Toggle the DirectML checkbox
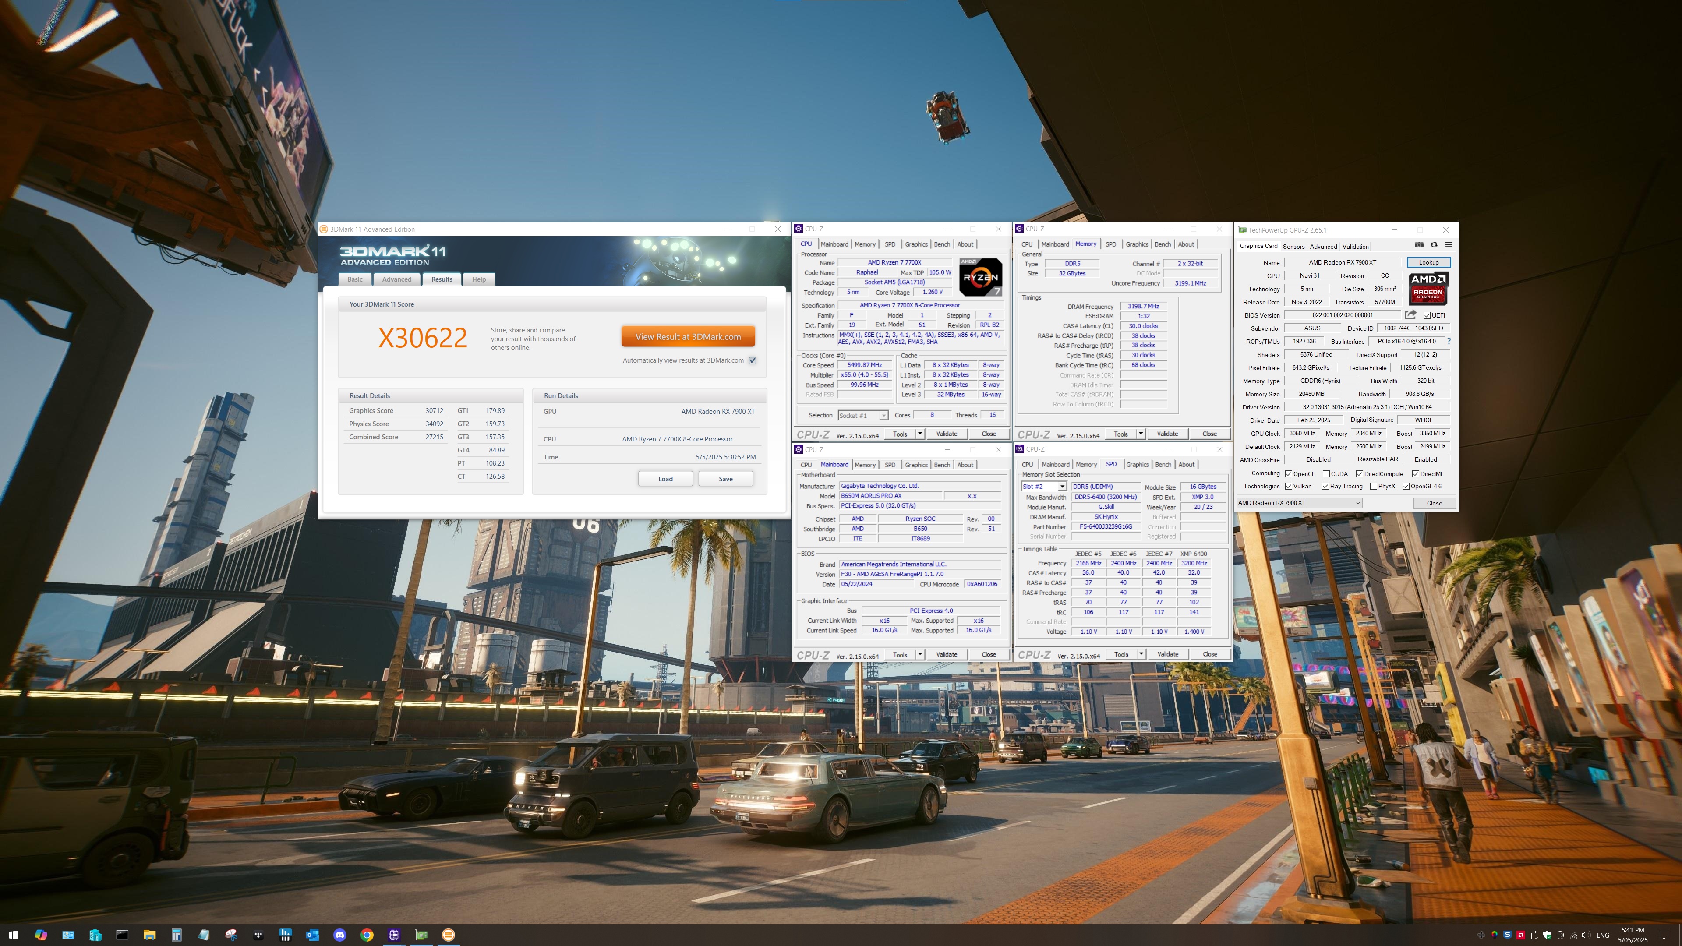This screenshot has width=1682, height=946. click(1416, 474)
